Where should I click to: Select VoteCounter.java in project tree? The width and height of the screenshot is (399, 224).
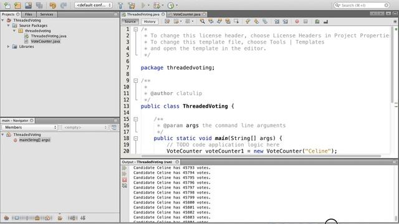(x=46, y=41)
